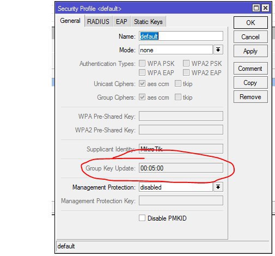Click the Management Protection combo value

pyautogui.click(x=176, y=187)
